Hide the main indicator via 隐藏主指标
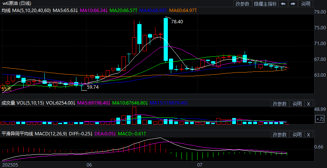This screenshot has height=168, width=327. coord(265,3)
